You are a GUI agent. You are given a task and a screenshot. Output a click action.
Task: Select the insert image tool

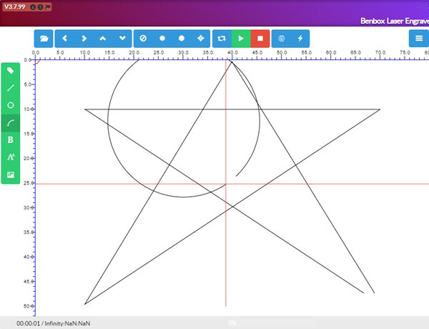pos(11,175)
